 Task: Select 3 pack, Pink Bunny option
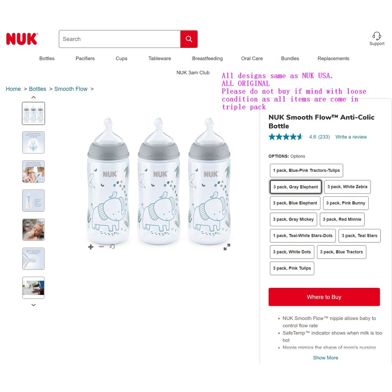[346, 203]
